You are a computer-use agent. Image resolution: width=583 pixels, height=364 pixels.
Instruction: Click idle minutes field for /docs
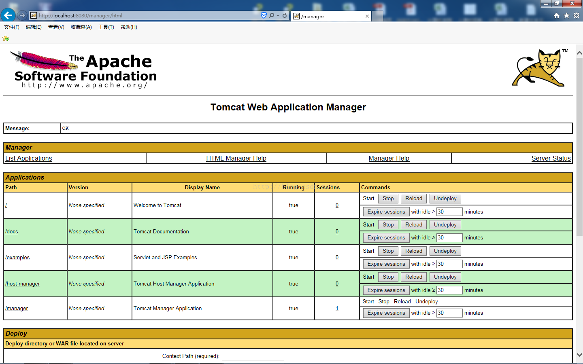click(x=449, y=238)
